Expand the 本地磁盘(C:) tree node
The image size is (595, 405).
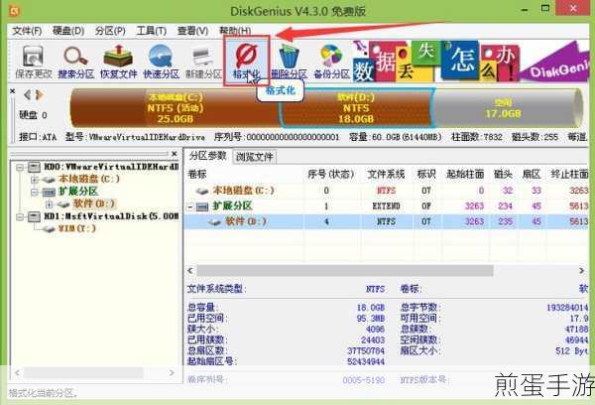click(35, 179)
